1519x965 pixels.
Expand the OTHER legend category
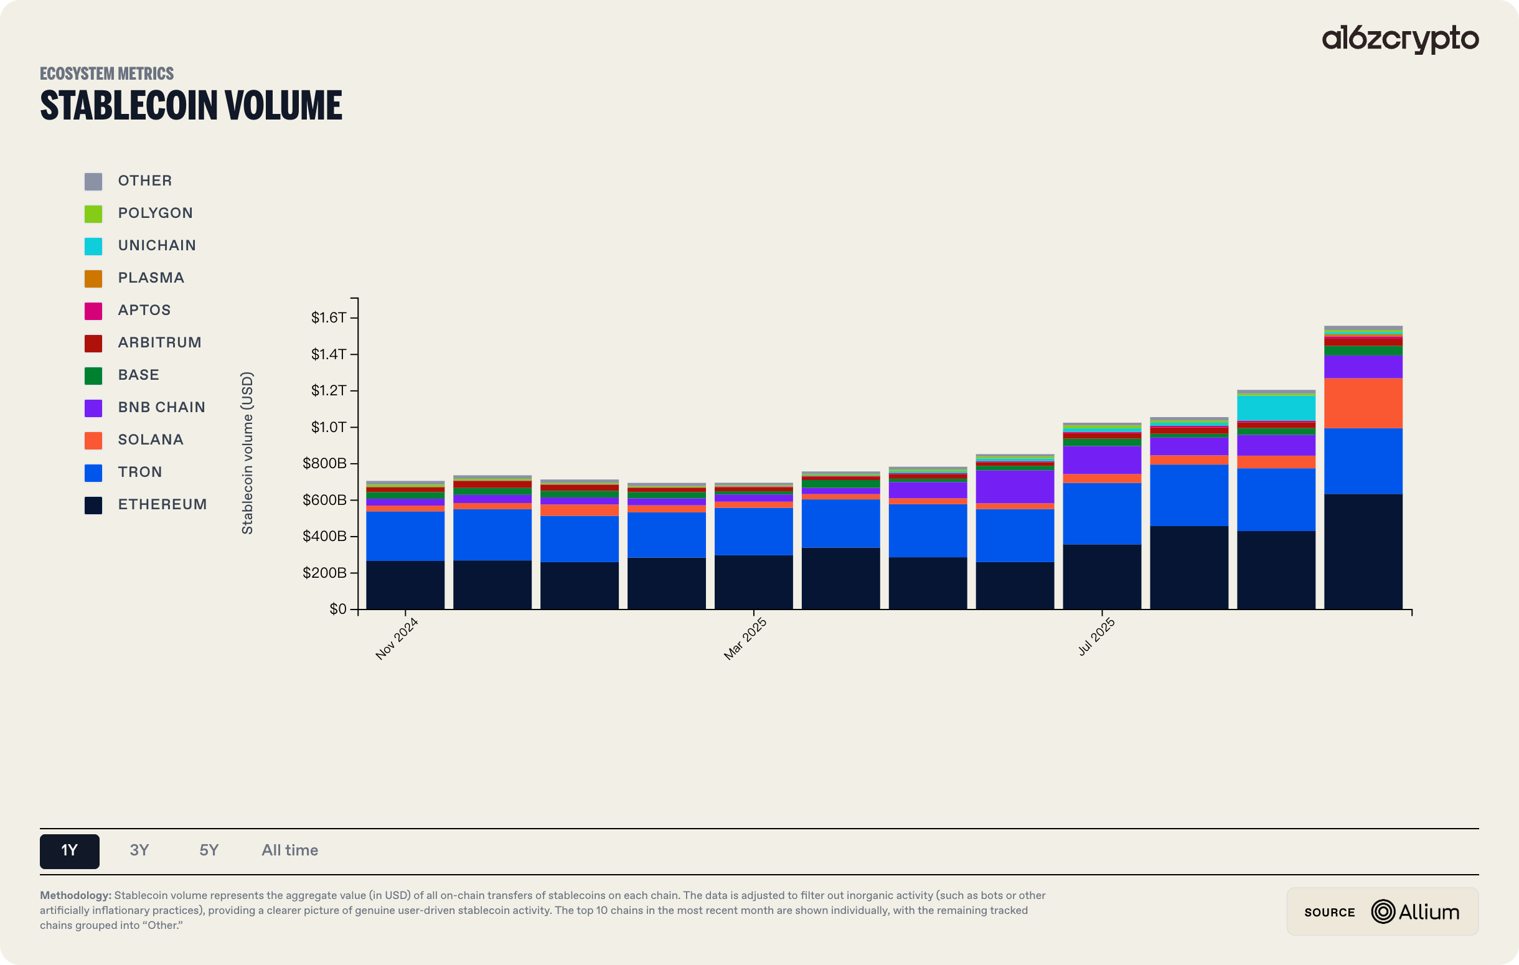point(144,181)
